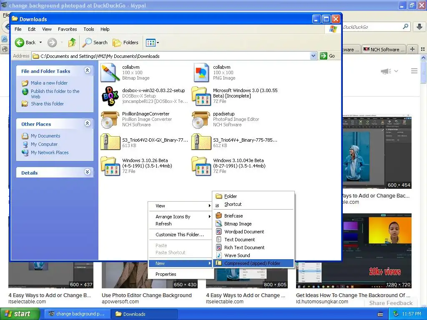
Task: Open the Views dropdown arrow
Action: [x=158, y=42]
